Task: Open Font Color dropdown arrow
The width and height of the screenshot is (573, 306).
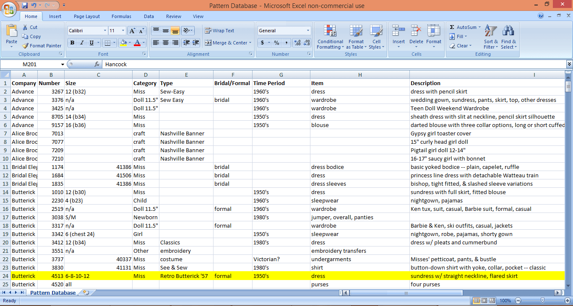Action: (143, 43)
